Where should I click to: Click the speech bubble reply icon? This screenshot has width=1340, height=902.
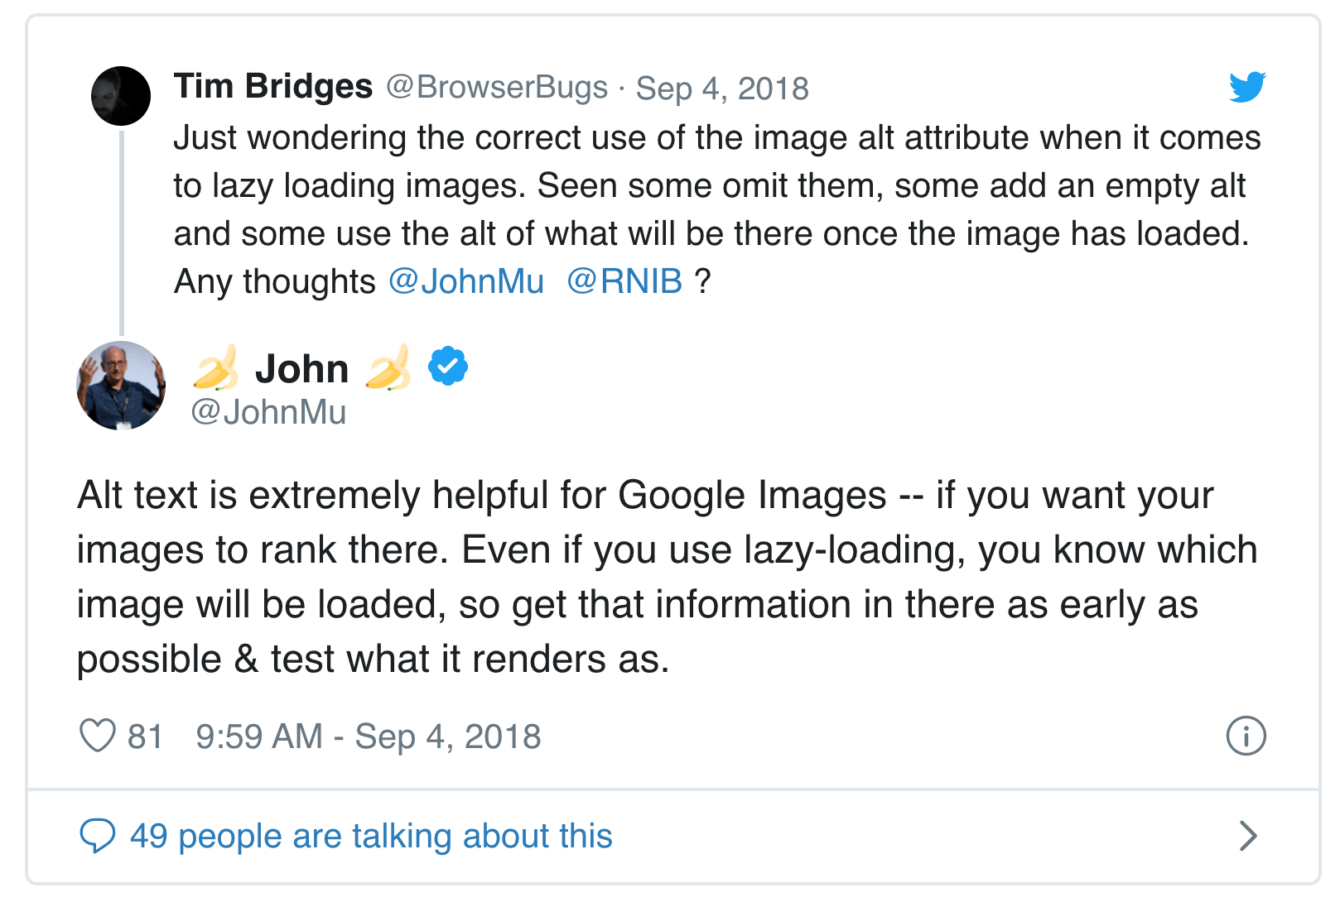[97, 836]
